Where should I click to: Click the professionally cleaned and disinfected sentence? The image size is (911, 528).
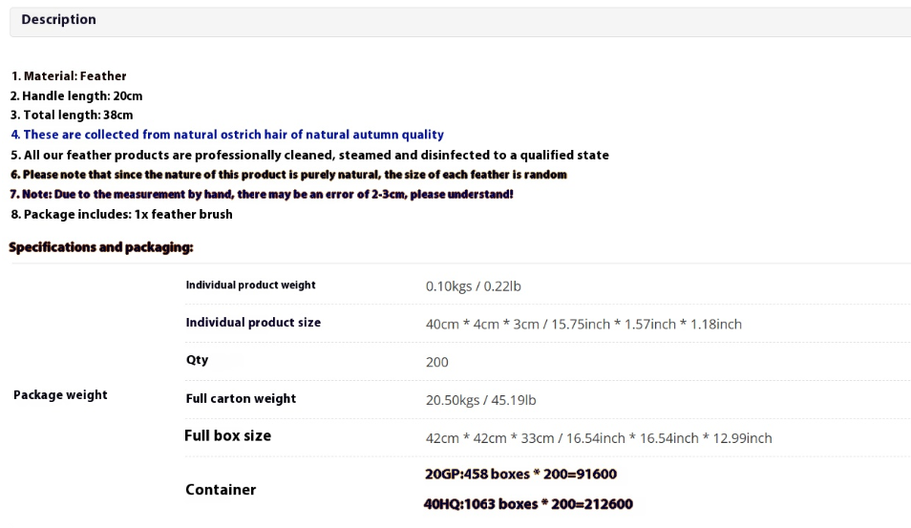[x=309, y=155]
